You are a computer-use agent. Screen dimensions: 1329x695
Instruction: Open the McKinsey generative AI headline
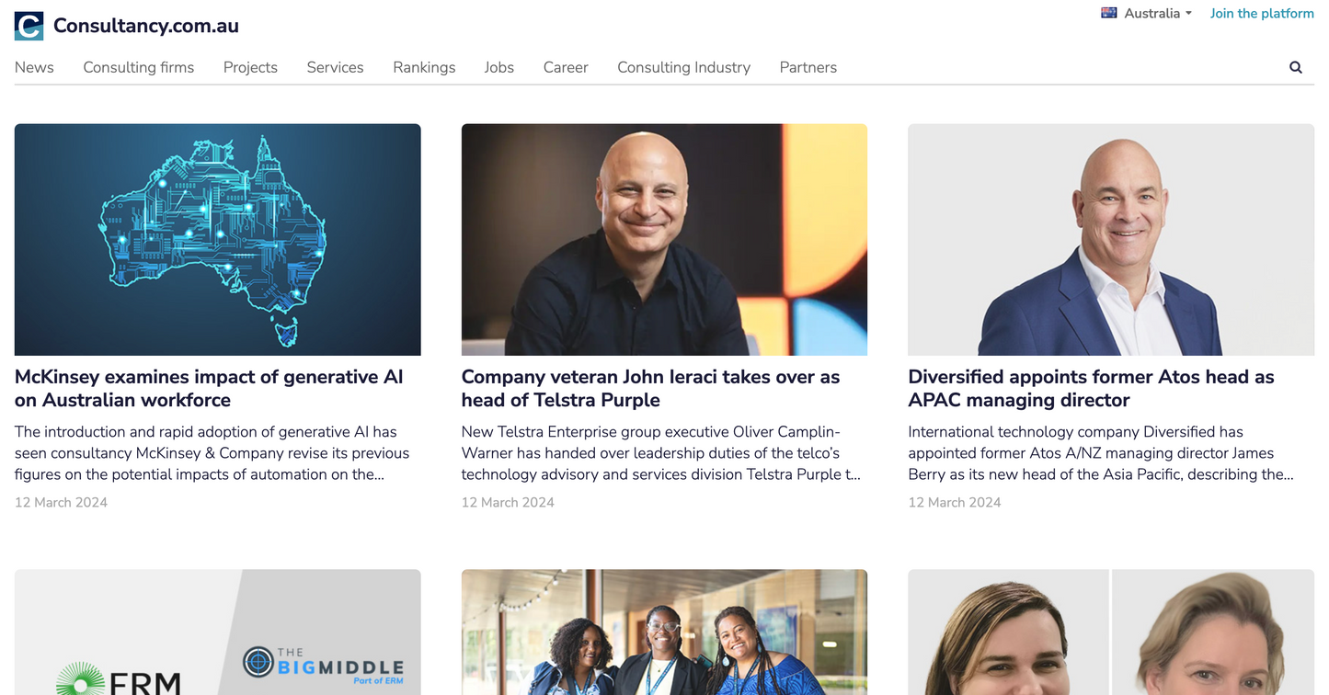coord(209,388)
